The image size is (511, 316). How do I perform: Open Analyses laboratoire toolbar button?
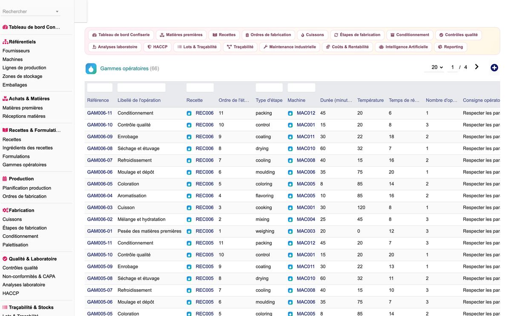coord(115,47)
